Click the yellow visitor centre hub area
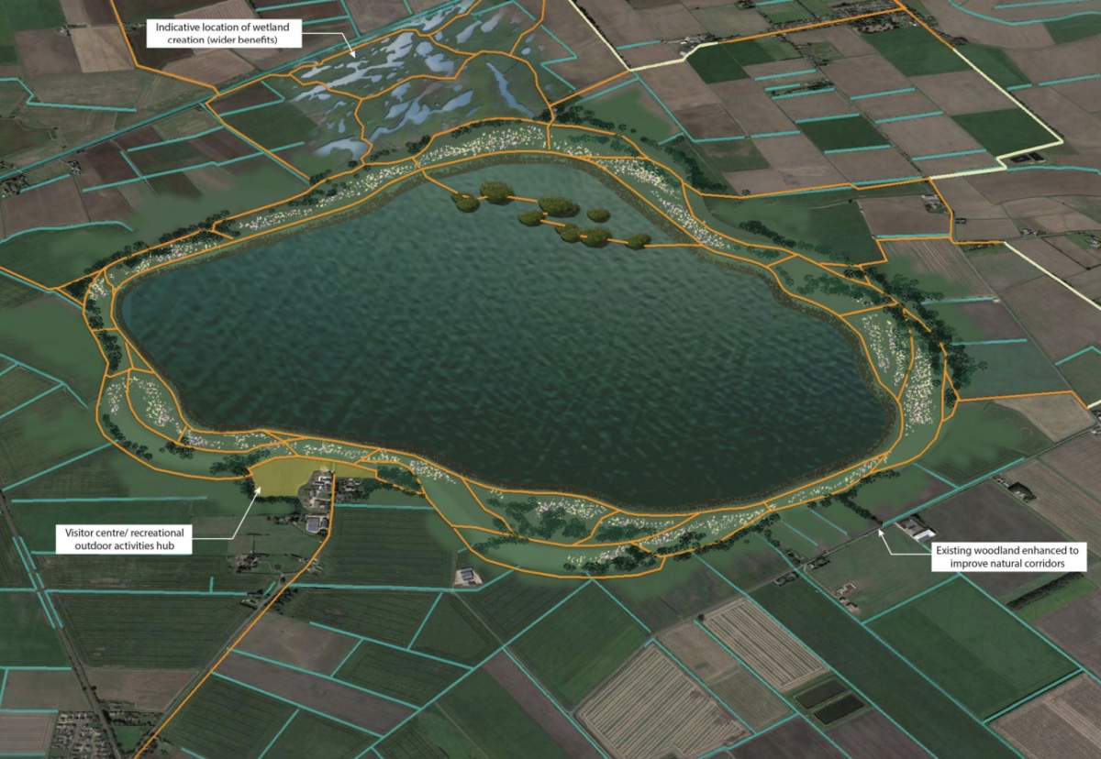Viewport: 1101px width, 759px height. (x=281, y=476)
